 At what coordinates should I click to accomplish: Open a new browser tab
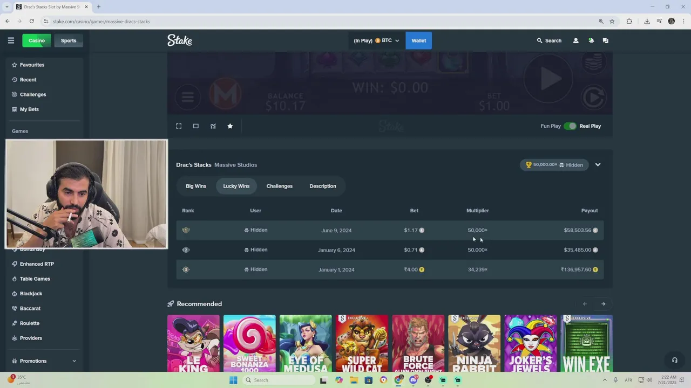pos(99,6)
